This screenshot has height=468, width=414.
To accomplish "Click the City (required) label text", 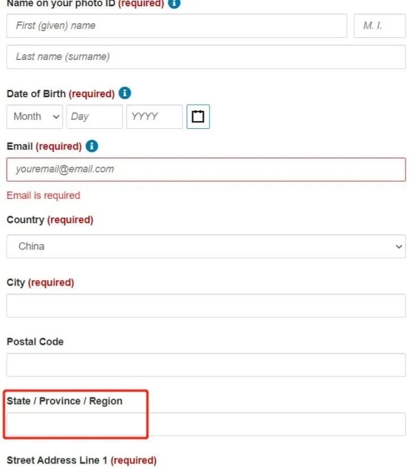I will (x=40, y=283).
